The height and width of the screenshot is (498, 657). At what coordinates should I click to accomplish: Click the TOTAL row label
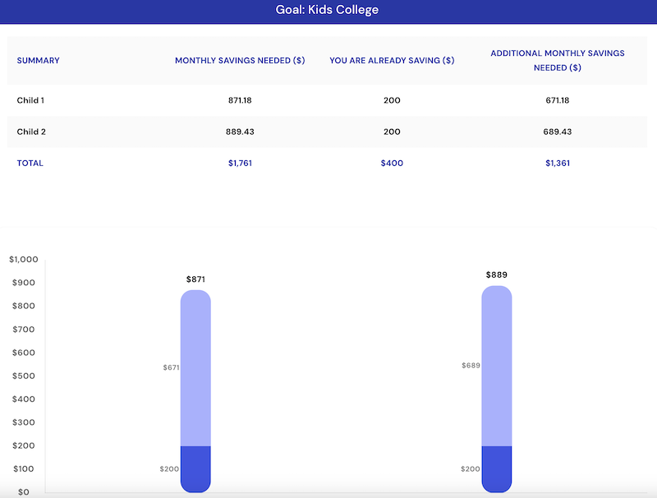pos(30,163)
